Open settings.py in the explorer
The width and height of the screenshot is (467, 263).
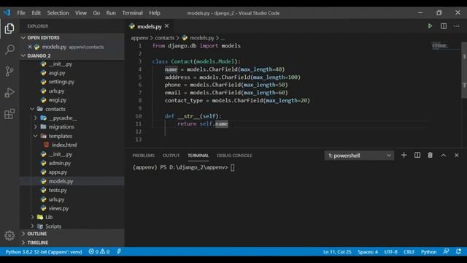click(x=61, y=82)
